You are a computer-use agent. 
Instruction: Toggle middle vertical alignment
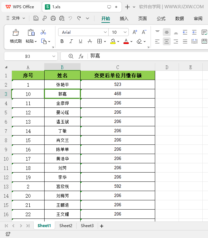[x=167, y=32]
